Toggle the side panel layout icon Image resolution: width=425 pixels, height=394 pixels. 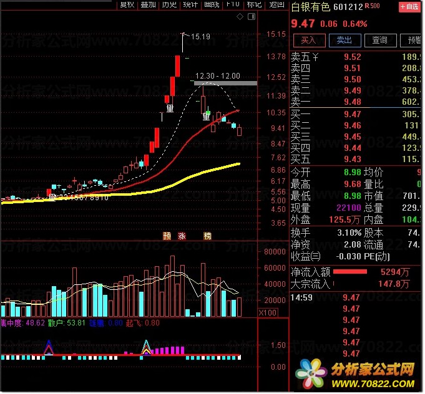point(252,17)
